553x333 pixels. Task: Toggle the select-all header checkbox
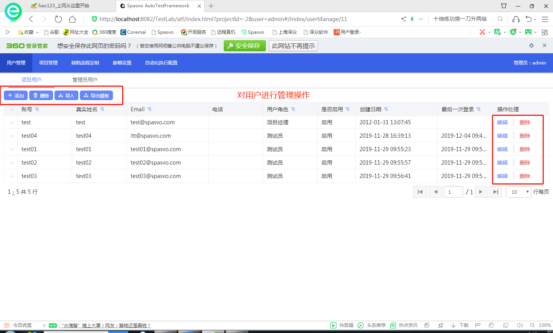tap(12, 109)
